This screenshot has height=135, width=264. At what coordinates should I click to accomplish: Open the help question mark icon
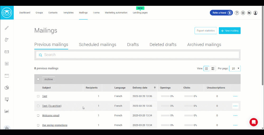pos(237,13)
